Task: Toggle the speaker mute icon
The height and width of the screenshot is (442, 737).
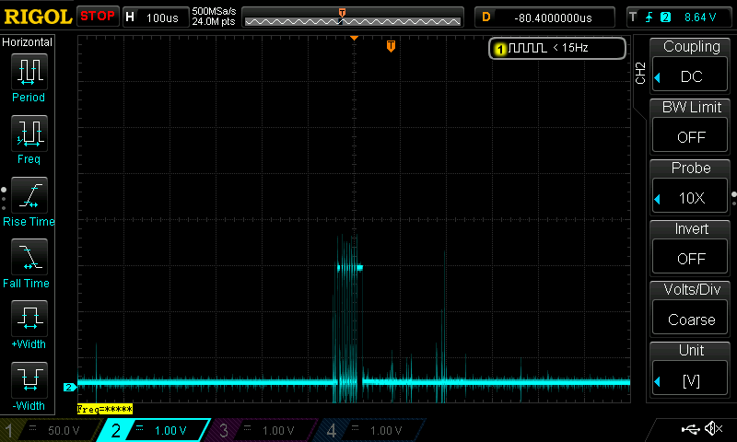Action: 713,429
